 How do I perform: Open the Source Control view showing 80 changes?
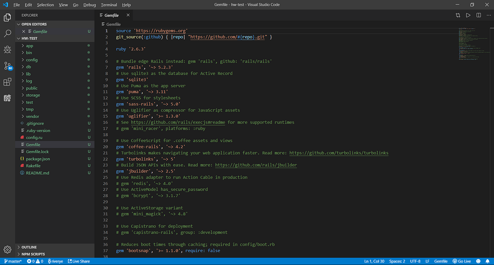pyautogui.click(x=7, y=66)
